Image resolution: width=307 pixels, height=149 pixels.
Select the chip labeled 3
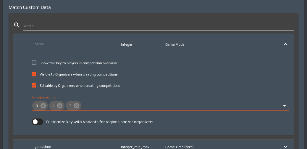tap(70, 106)
